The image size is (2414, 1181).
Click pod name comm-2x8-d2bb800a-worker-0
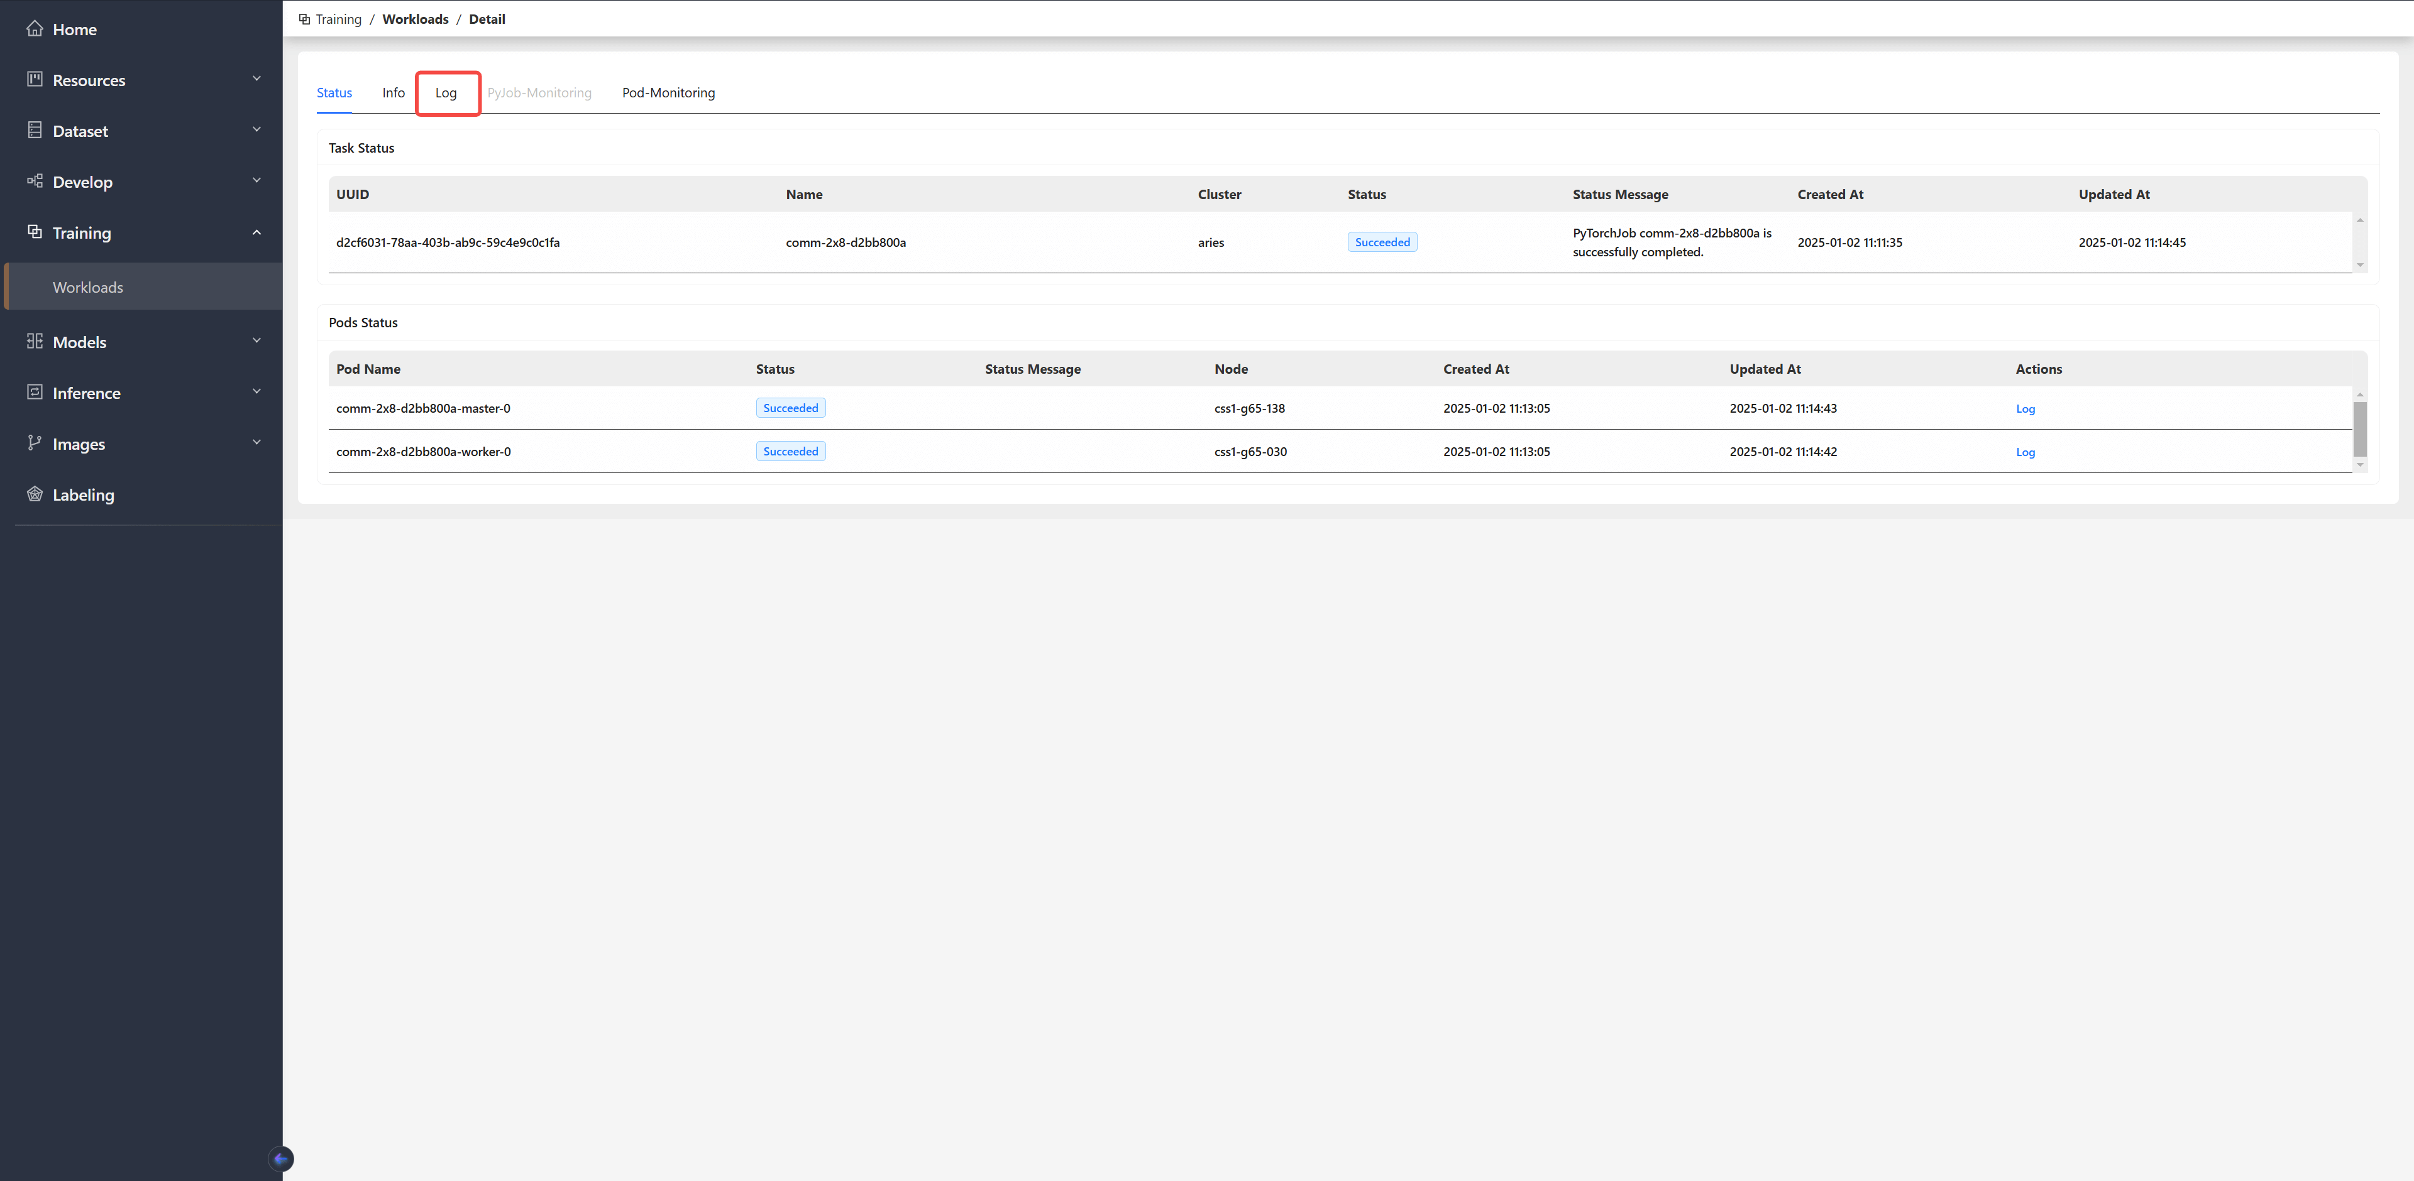424,452
